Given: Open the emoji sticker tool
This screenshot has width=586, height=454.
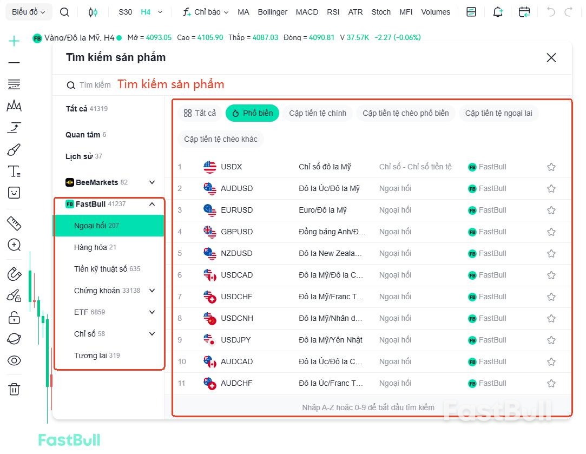Looking at the screenshot, I should click(x=14, y=193).
